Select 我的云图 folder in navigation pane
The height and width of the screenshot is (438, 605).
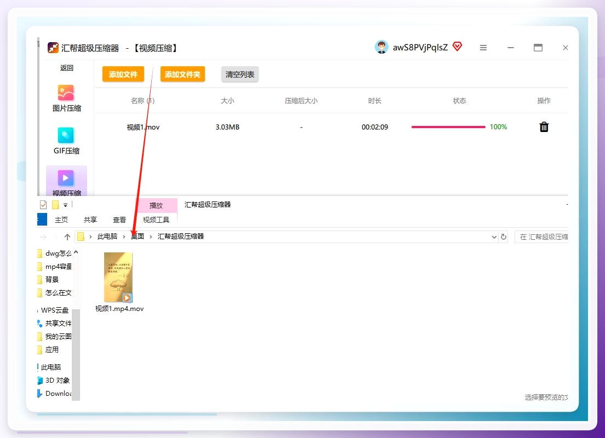coord(54,337)
